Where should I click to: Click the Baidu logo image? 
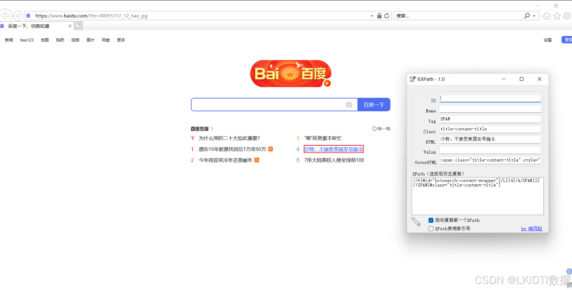click(x=291, y=73)
